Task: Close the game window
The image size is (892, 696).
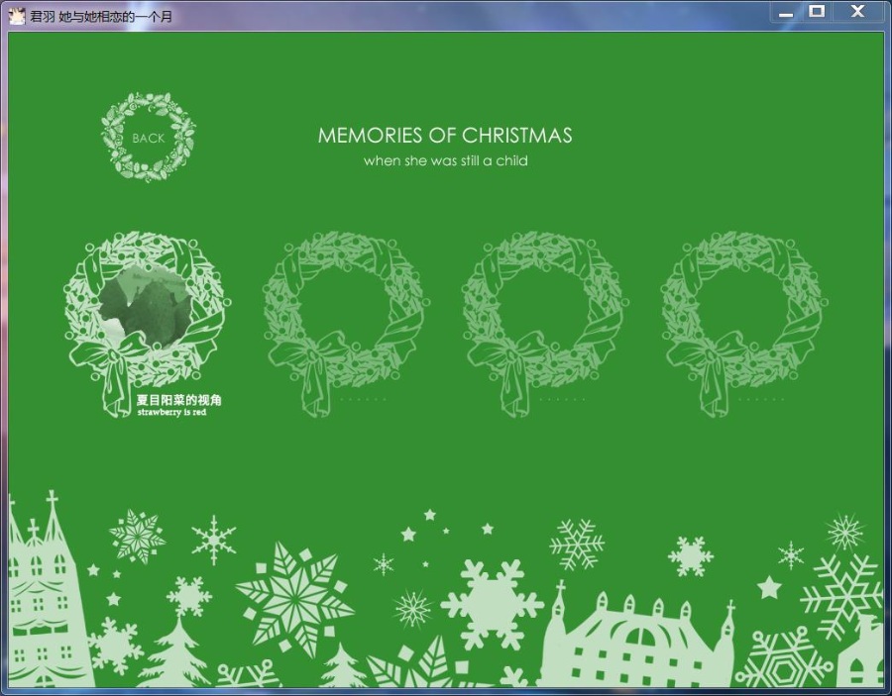Action: [856, 12]
